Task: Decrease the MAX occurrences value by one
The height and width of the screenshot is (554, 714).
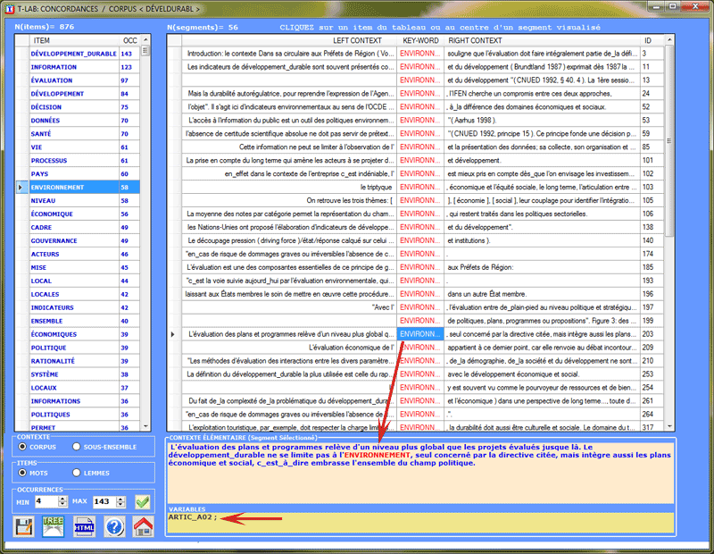Action: coord(120,504)
